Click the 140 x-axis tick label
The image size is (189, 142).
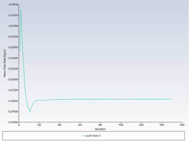(162, 125)
